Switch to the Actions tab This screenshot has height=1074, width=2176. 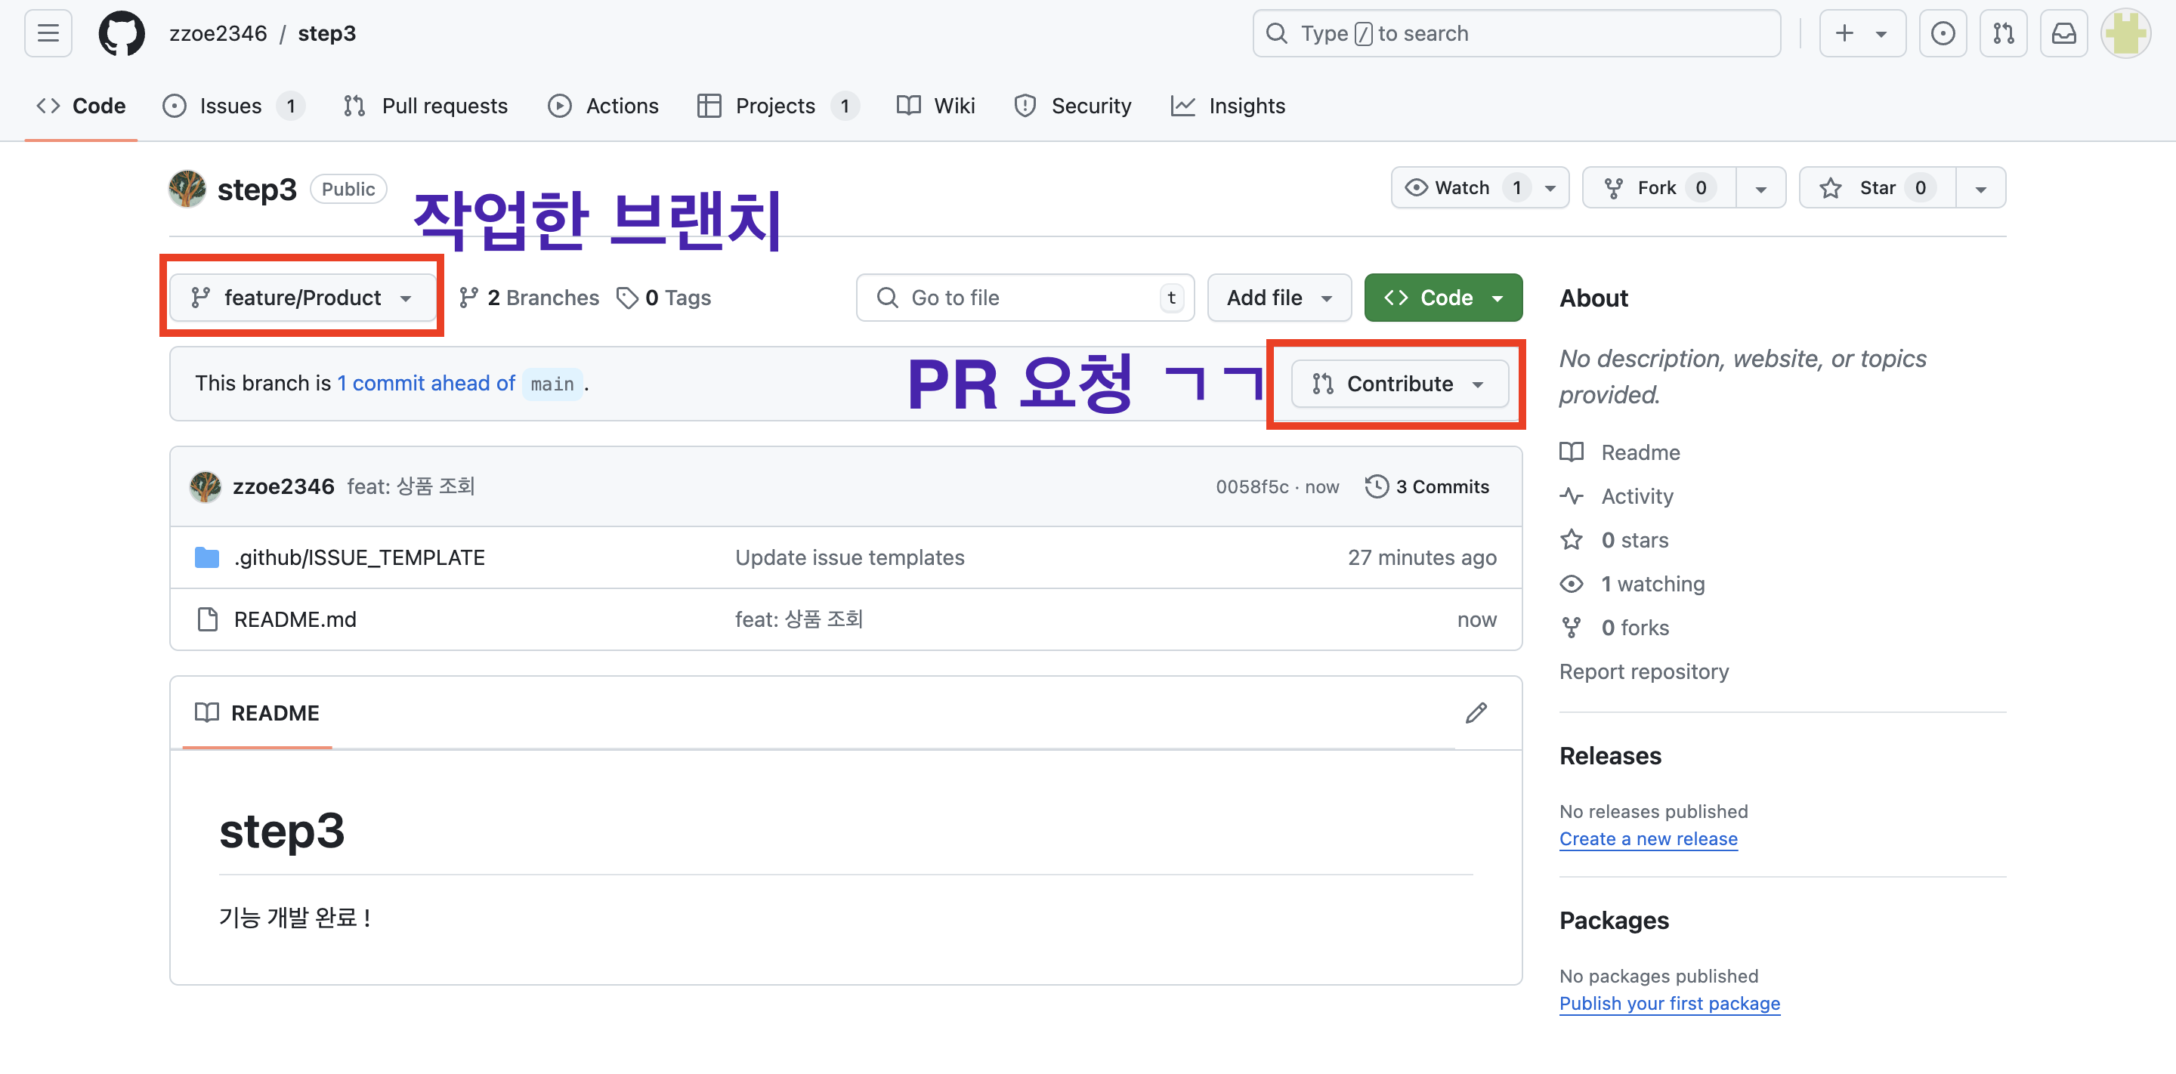603,106
